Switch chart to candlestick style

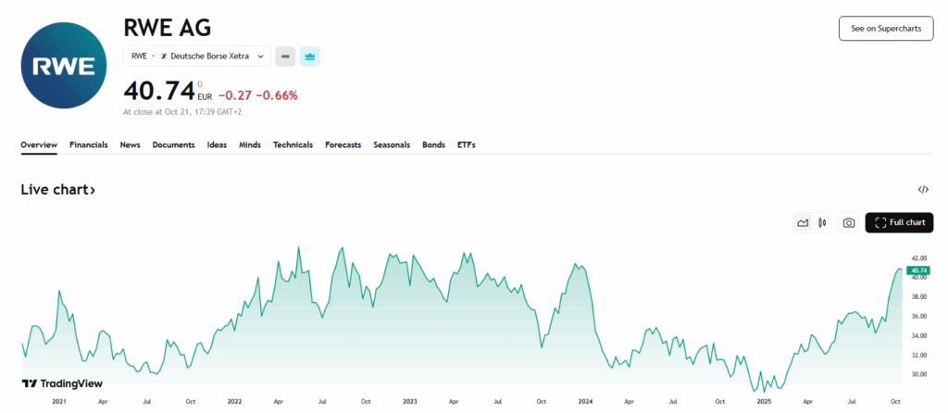pos(822,223)
